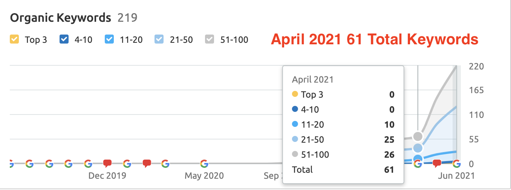511x190 pixels.
Task: Open the Google update icon above Jun 2021
Action: pyautogui.click(x=456, y=163)
